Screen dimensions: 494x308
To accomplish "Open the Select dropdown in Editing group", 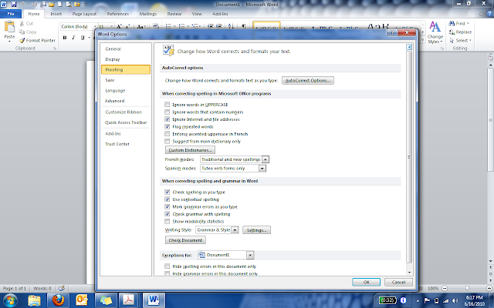I will click(x=460, y=41).
